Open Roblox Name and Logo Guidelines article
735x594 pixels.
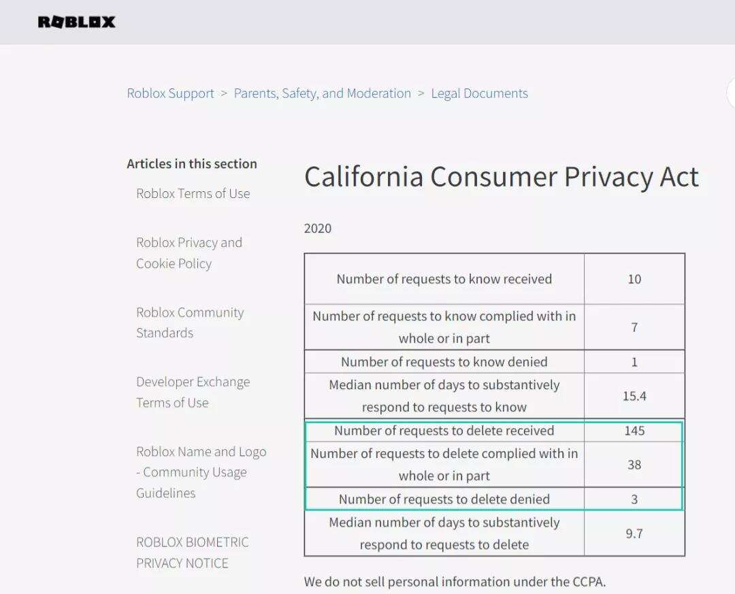[201, 472]
